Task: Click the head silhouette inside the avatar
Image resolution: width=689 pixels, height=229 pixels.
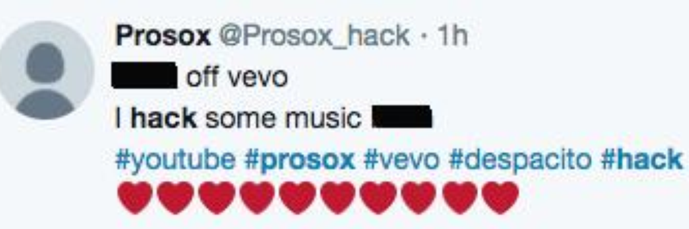Action: (45, 62)
